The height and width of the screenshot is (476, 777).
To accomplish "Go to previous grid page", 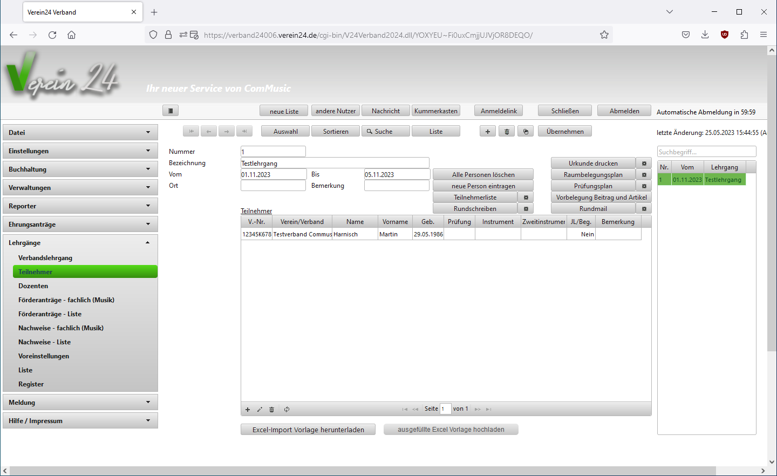I will 415,409.
